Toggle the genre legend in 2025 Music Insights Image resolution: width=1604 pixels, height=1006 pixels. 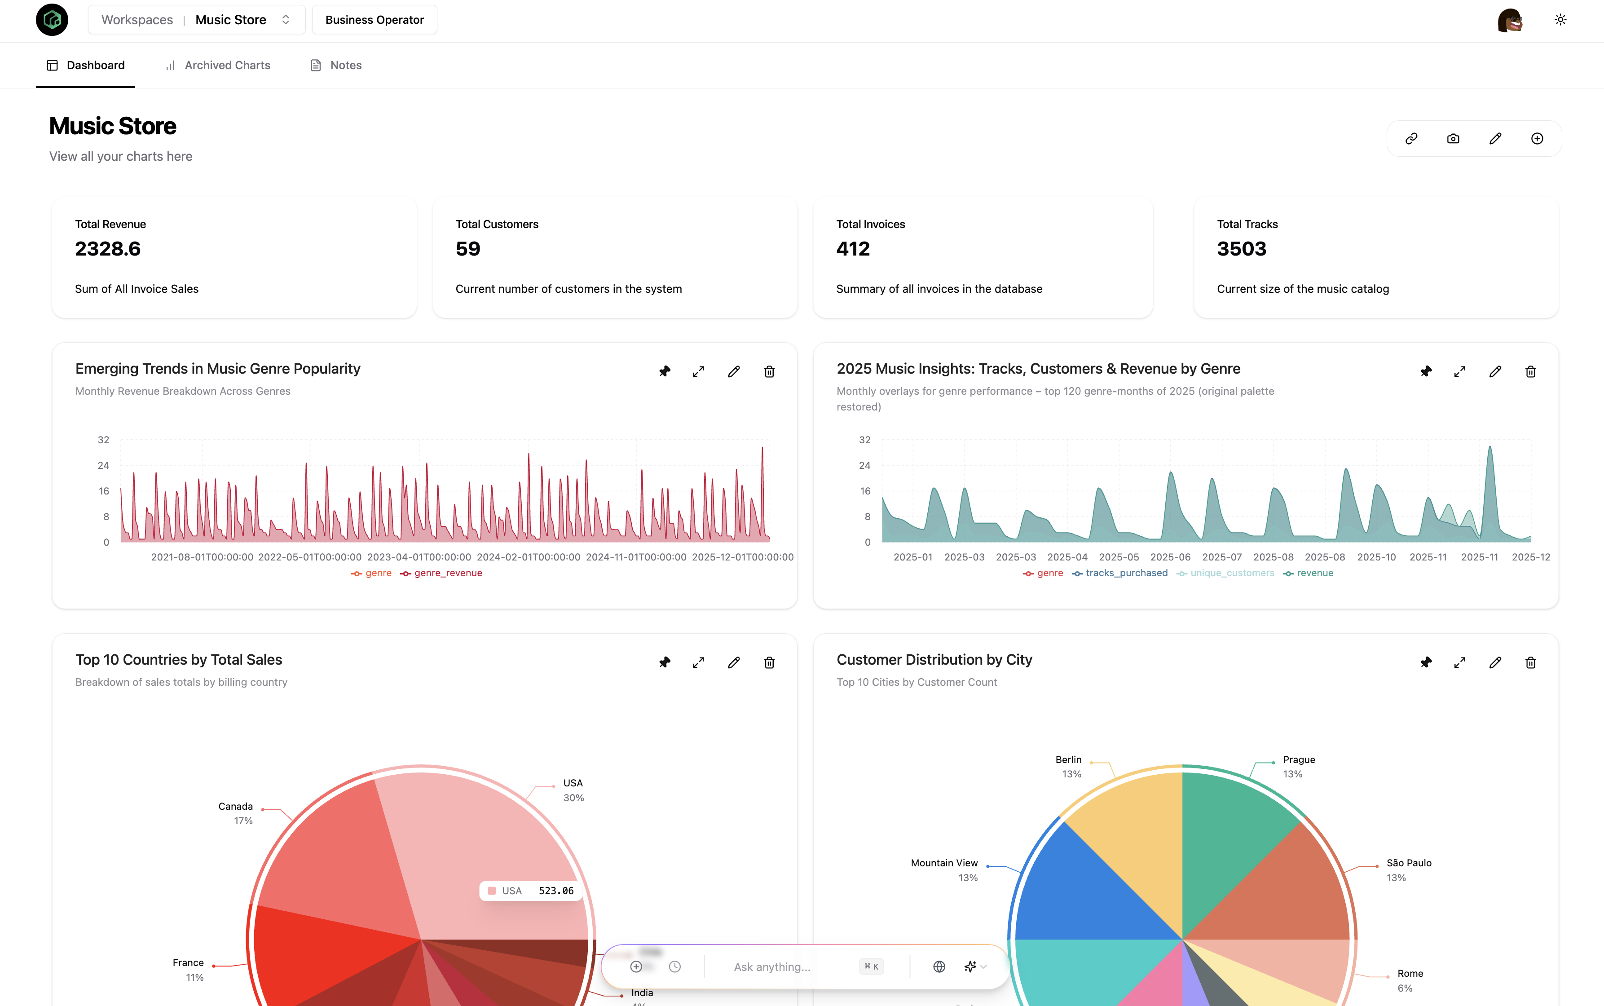click(x=1043, y=573)
